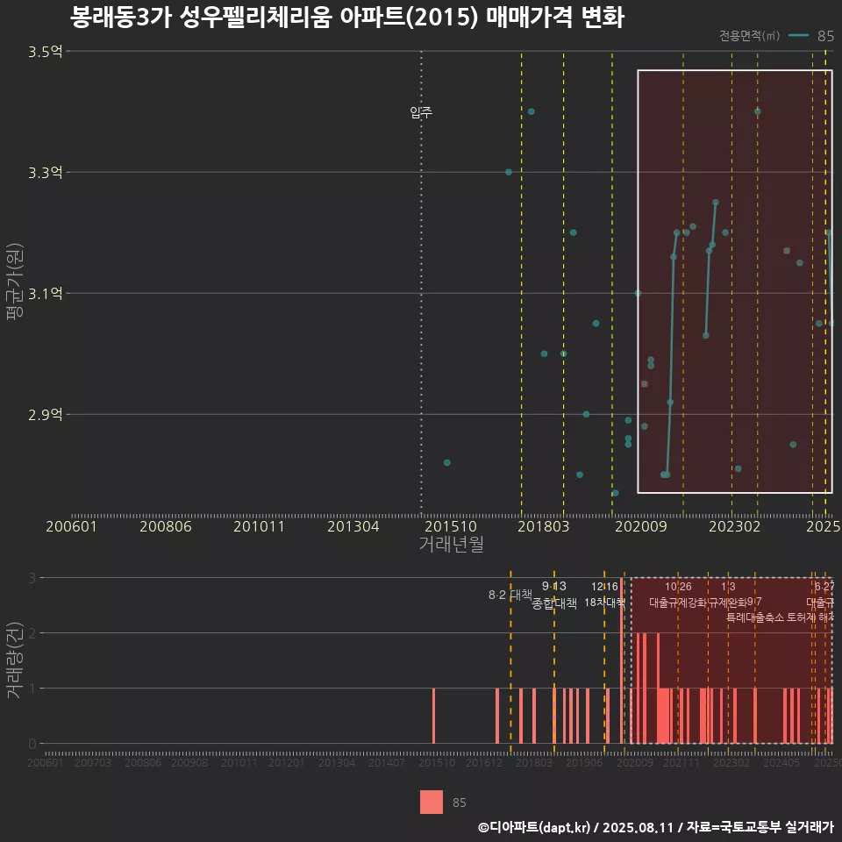
Task: Click the 1·3 규제완화 policy label
Action: click(728, 595)
